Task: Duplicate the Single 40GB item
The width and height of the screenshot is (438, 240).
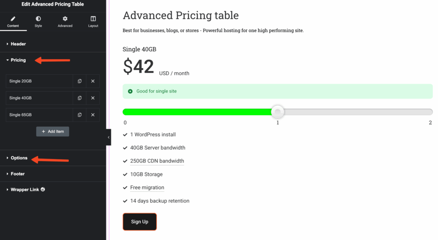Action: pos(80,98)
